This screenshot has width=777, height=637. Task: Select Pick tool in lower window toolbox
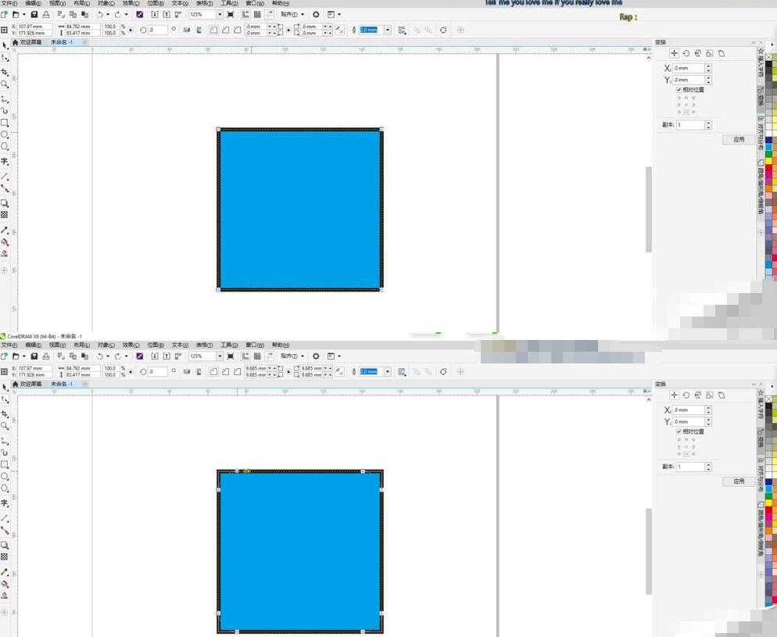coord(5,387)
